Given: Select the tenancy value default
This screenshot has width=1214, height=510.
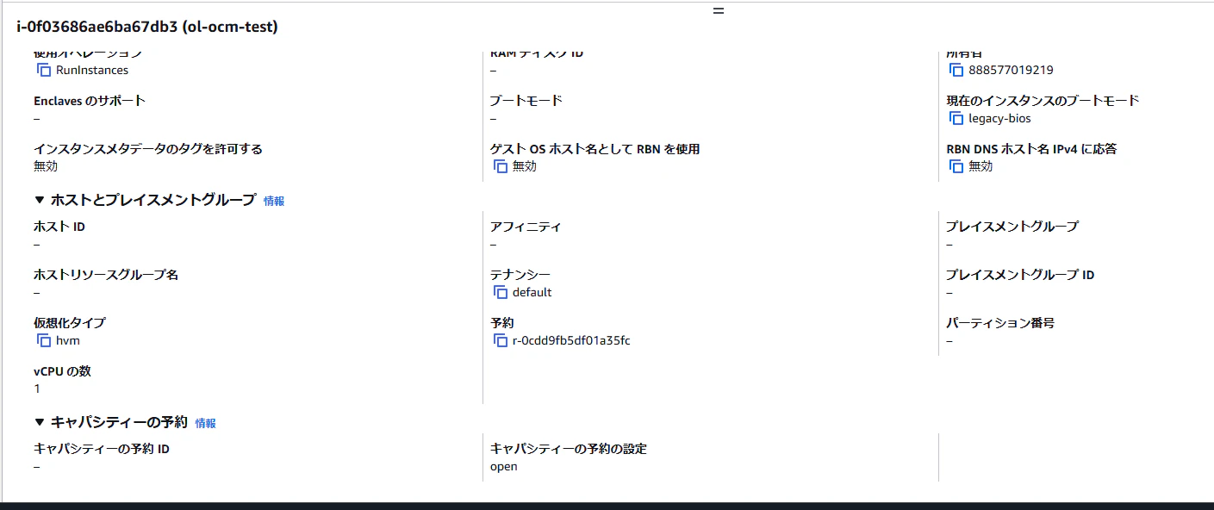Looking at the screenshot, I should tap(532, 292).
